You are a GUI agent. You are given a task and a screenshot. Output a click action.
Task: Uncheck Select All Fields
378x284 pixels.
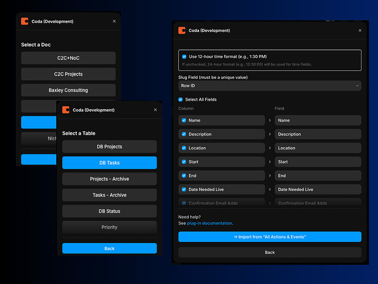pos(180,99)
